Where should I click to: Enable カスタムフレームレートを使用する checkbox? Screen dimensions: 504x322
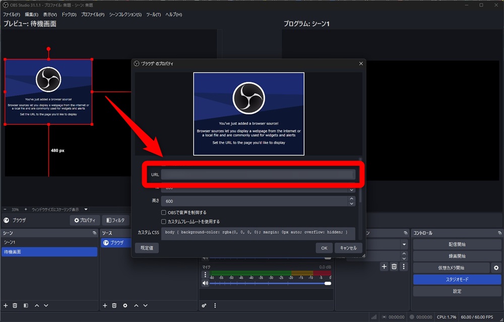click(164, 221)
